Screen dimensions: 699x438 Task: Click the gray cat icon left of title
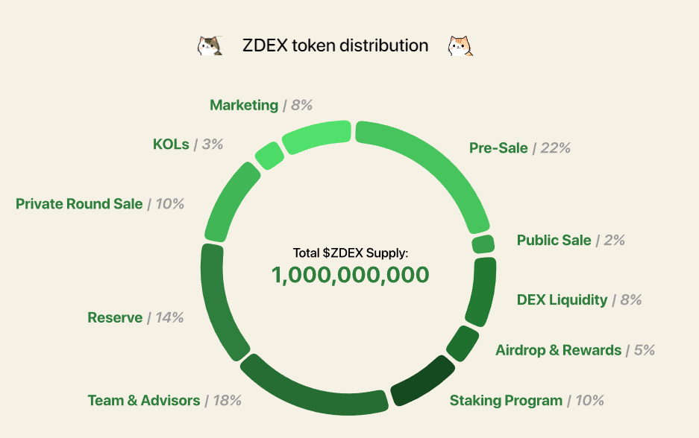pyautogui.click(x=210, y=46)
